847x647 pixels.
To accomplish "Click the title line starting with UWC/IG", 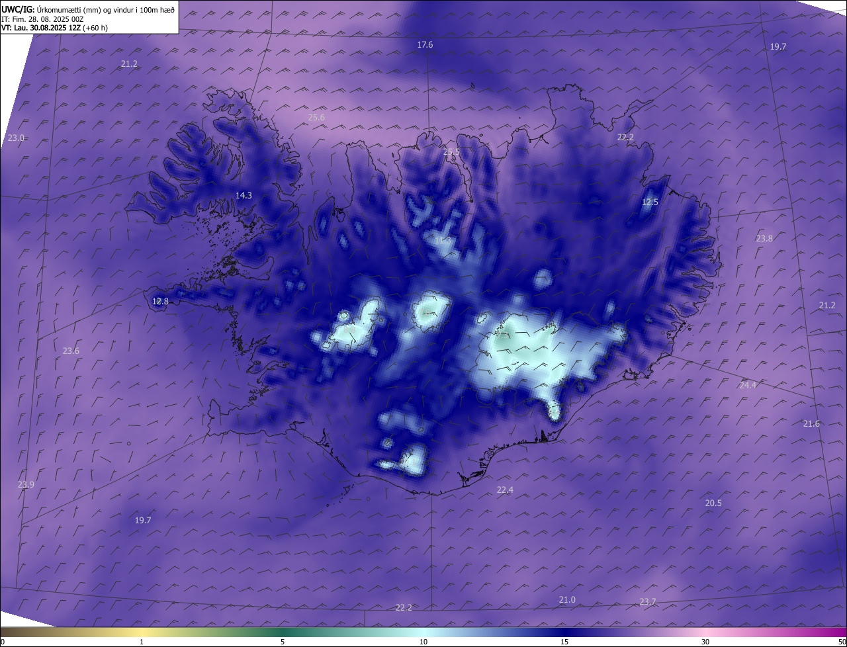I will coord(88,9).
